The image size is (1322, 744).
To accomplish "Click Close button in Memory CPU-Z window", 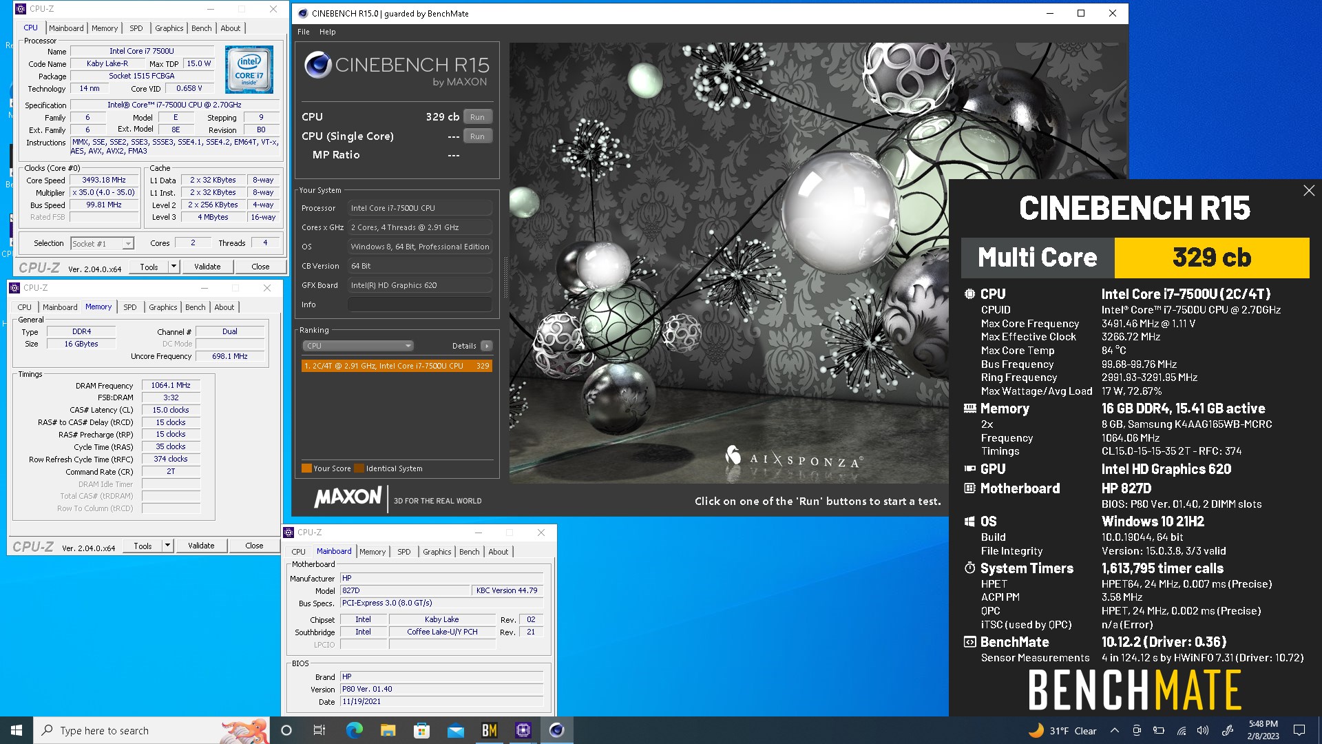I will (254, 546).
